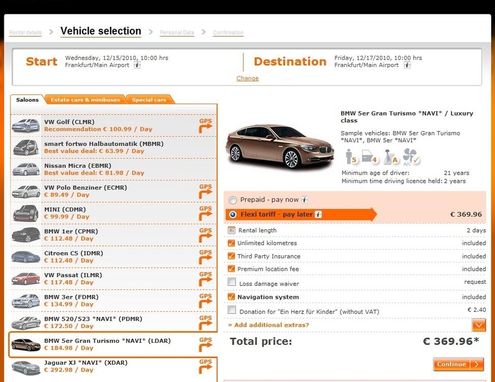Image resolution: width=495 pixels, height=382 pixels.
Task: Click the info icon beside Destination airport
Action: coord(407,65)
